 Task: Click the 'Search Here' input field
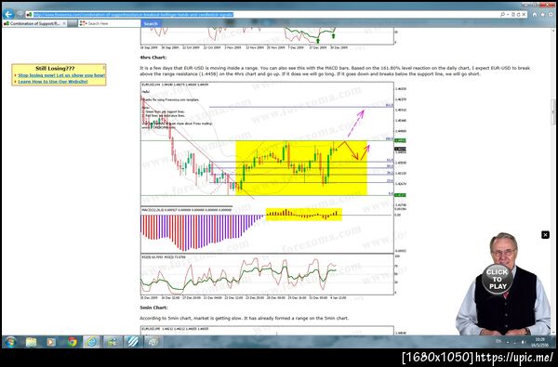(x=113, y=23)
